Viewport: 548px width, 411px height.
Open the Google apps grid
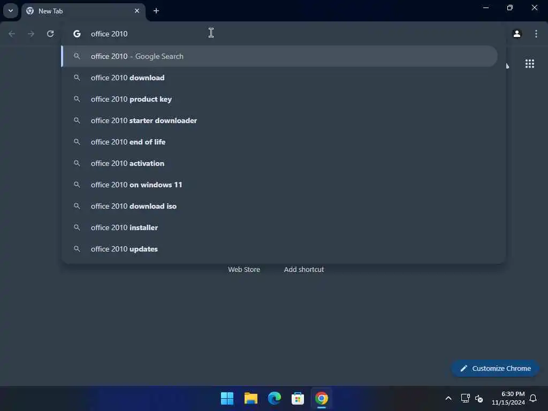coord(529,64)
